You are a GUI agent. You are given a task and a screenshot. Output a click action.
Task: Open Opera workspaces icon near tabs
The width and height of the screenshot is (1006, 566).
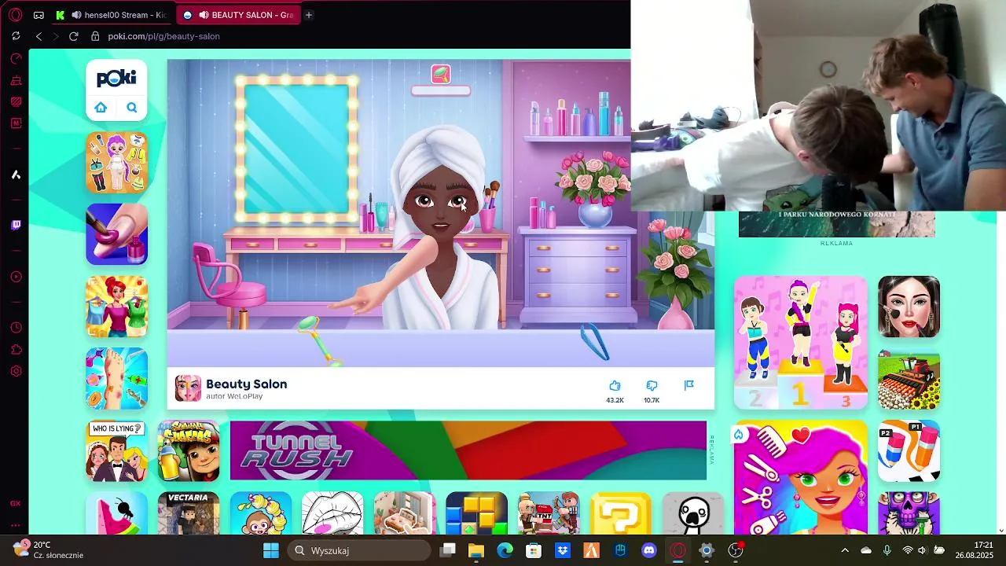pos(39,15)
